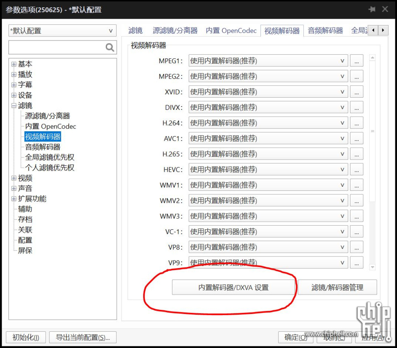Open the XVID decoder dropdown
This screenshot has width=397, height=348.
tap(268, 92)
